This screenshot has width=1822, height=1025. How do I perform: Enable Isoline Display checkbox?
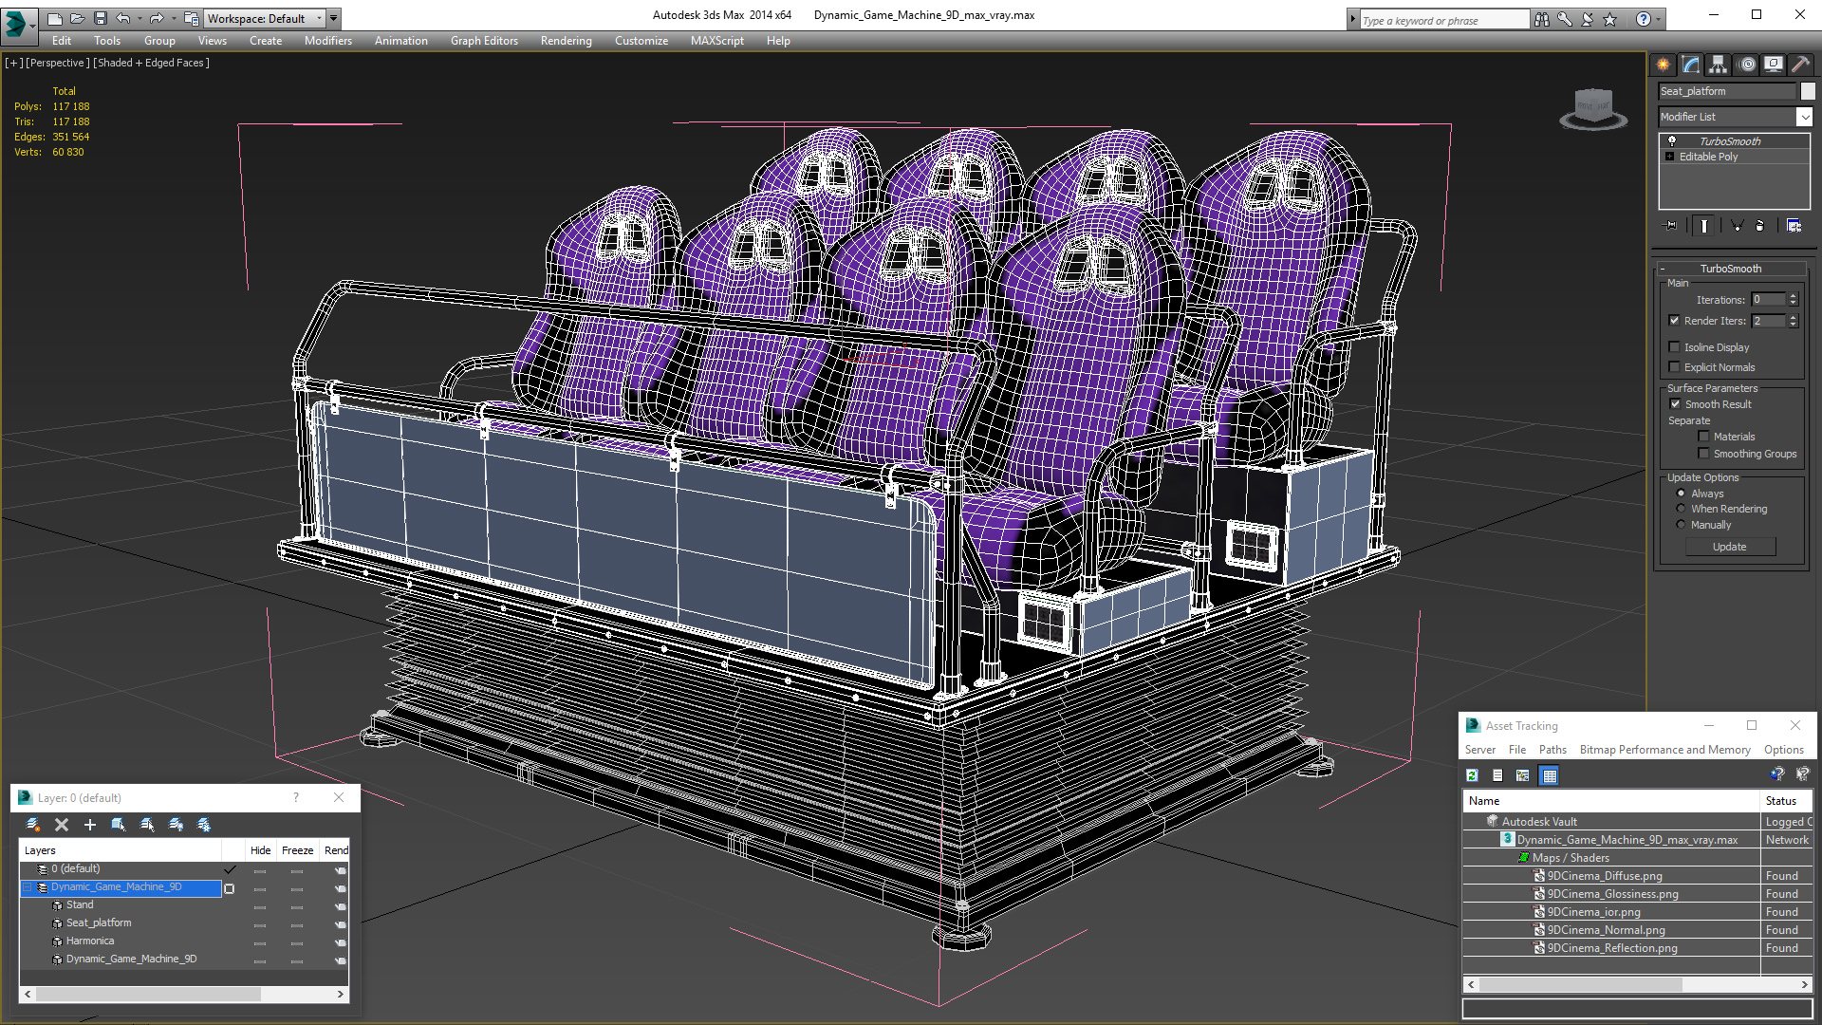pyautogui.click(x=1674, y=347)
